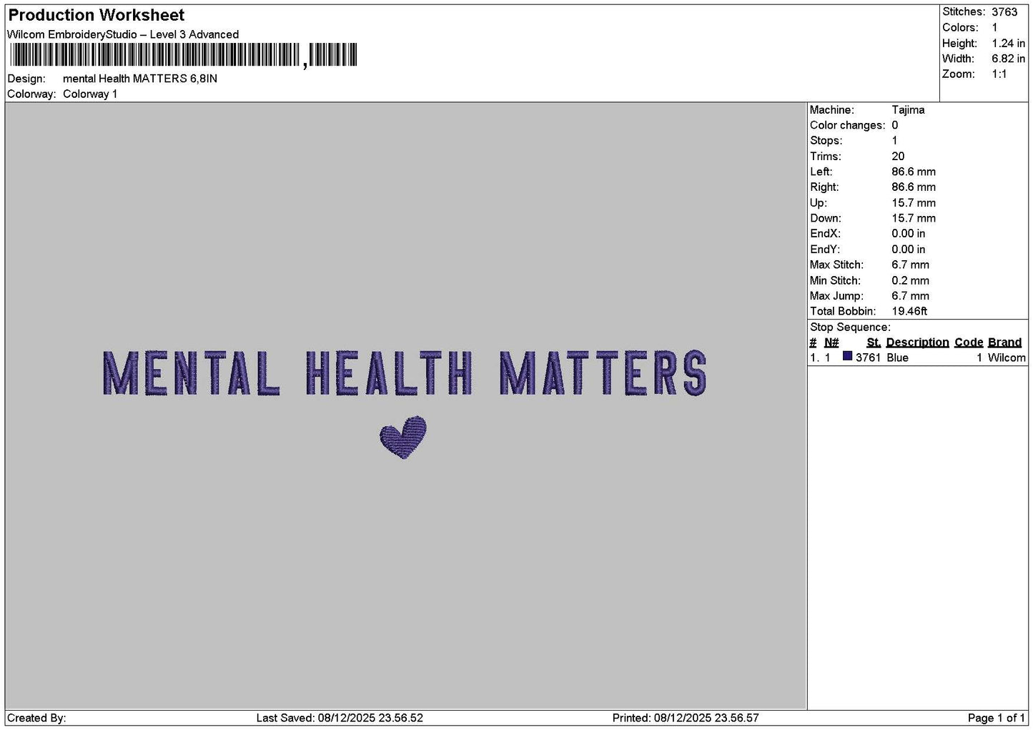The height and width of the screenshot is (730, 1033).
Task: Click the Description column header
Action: [x=917, y=342]
